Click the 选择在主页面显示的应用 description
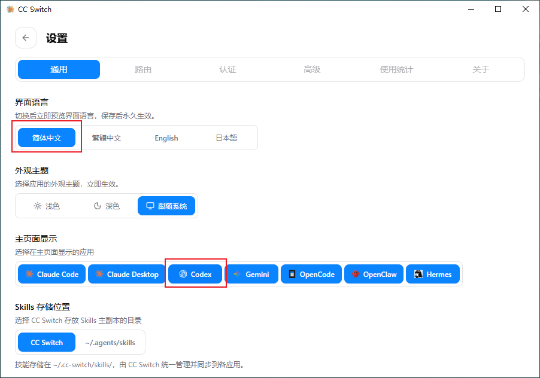The width and height of the screenshot is (540, 378). point(54,252)
